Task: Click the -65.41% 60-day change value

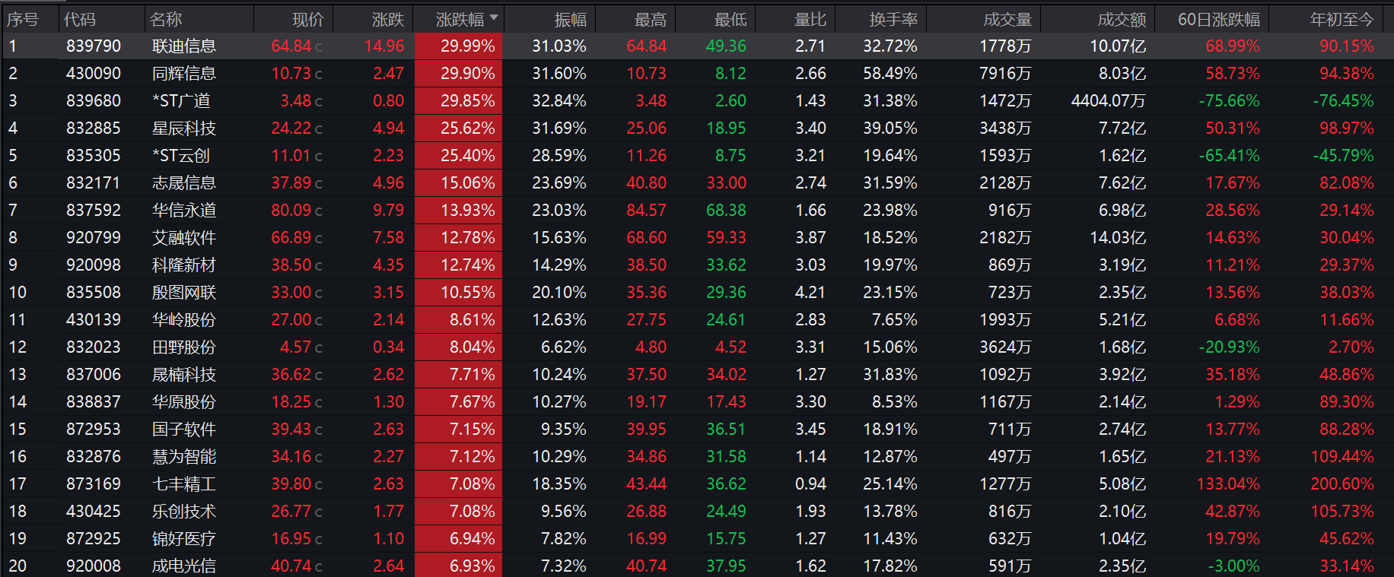Action: pos(1230,156)
